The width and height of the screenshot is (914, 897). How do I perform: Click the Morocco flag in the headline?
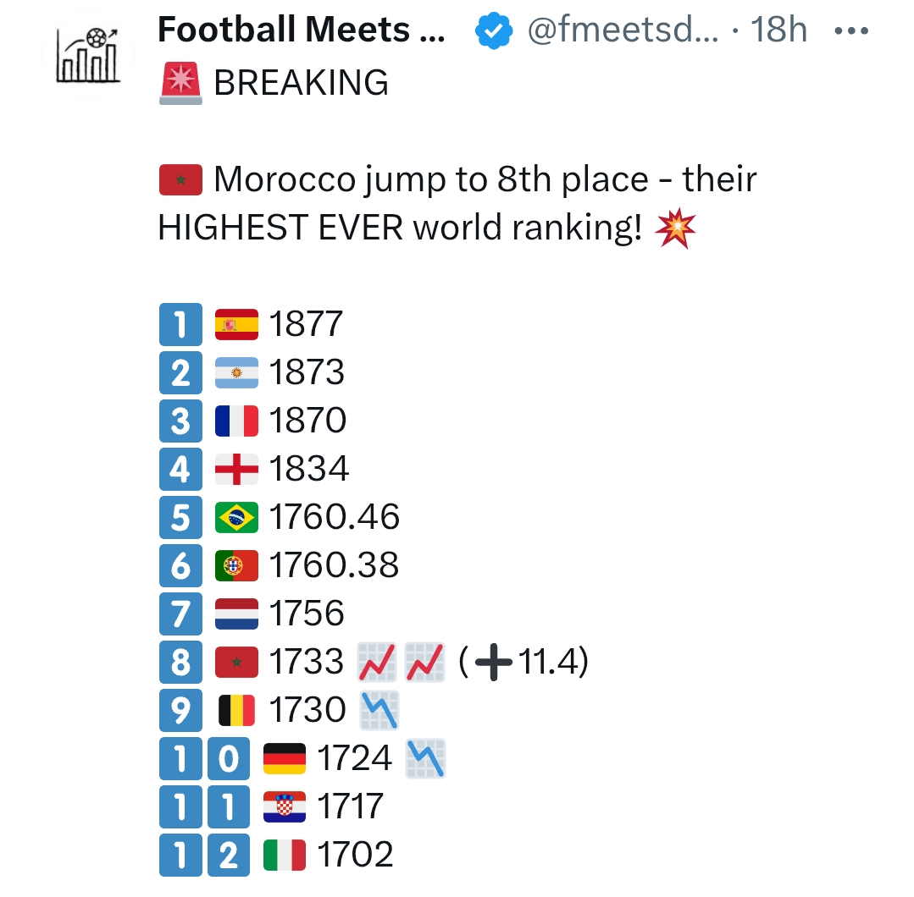pyautogui.click(x=180, y=180)
